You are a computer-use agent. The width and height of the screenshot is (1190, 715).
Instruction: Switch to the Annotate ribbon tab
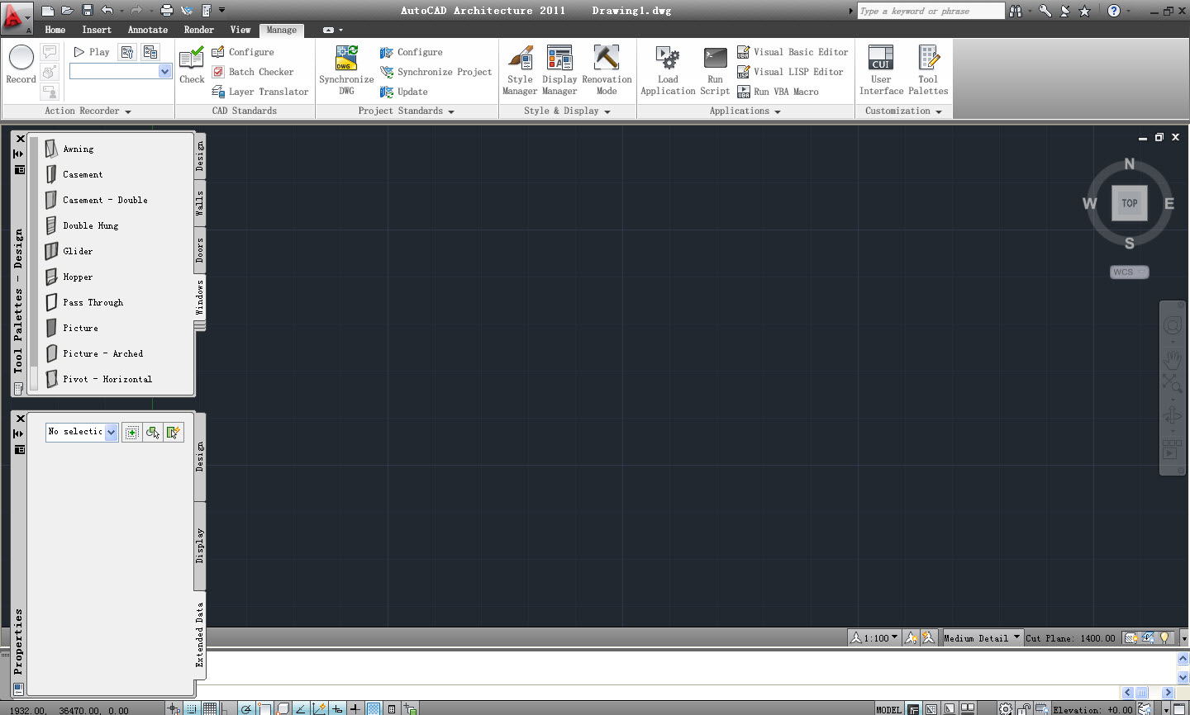click(148, 30)
